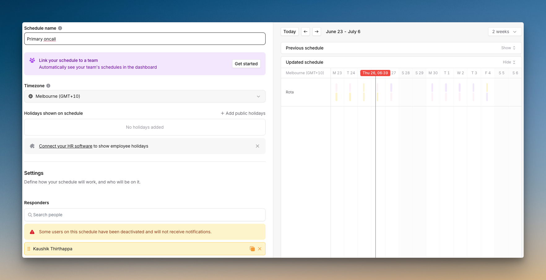The image size is (546, 280).
Task: Duplicate Kaushik Thirthappa using the copy icon
Action: [252, 249]
